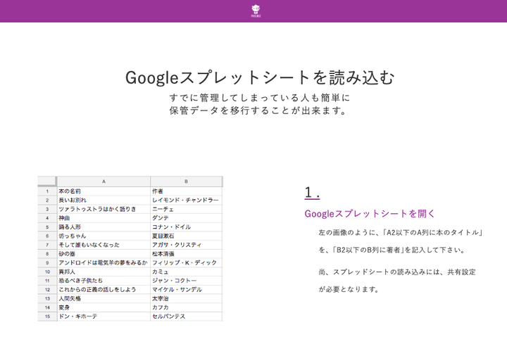
Task: Select column header B in spreadsheet image
Action: (x=186, y=182)
